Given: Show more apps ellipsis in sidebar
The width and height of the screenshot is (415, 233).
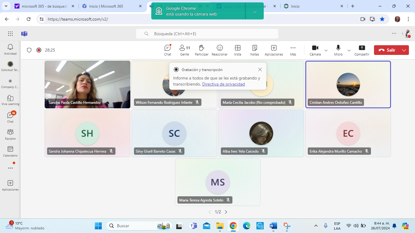Looking at the screenshot, I should (10, 168).
